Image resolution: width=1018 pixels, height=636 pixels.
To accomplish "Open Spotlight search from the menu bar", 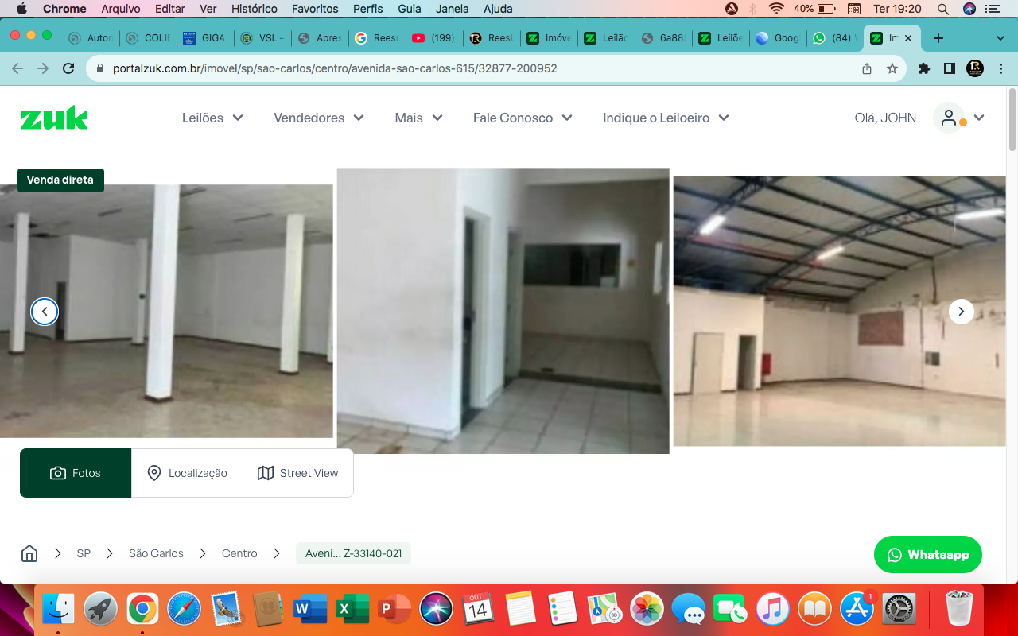I will [x=943, y=9].
